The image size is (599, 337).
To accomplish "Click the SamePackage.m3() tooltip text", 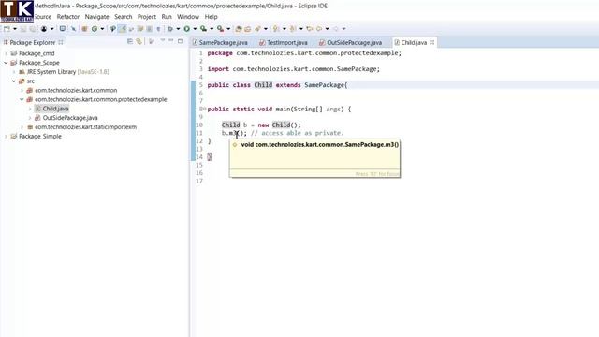I will [320, 144].
